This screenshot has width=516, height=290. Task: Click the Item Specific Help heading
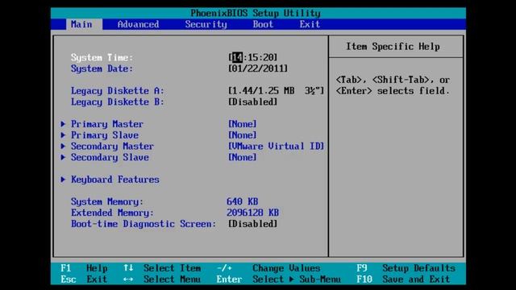(393, 47)
